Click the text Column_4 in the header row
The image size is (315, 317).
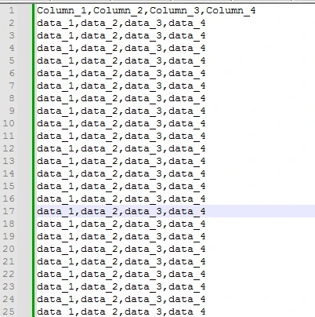point(231,11)
